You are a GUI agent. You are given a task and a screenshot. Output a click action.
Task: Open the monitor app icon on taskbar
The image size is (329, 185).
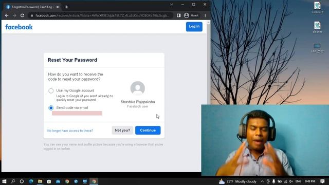[x=85, y=181]
